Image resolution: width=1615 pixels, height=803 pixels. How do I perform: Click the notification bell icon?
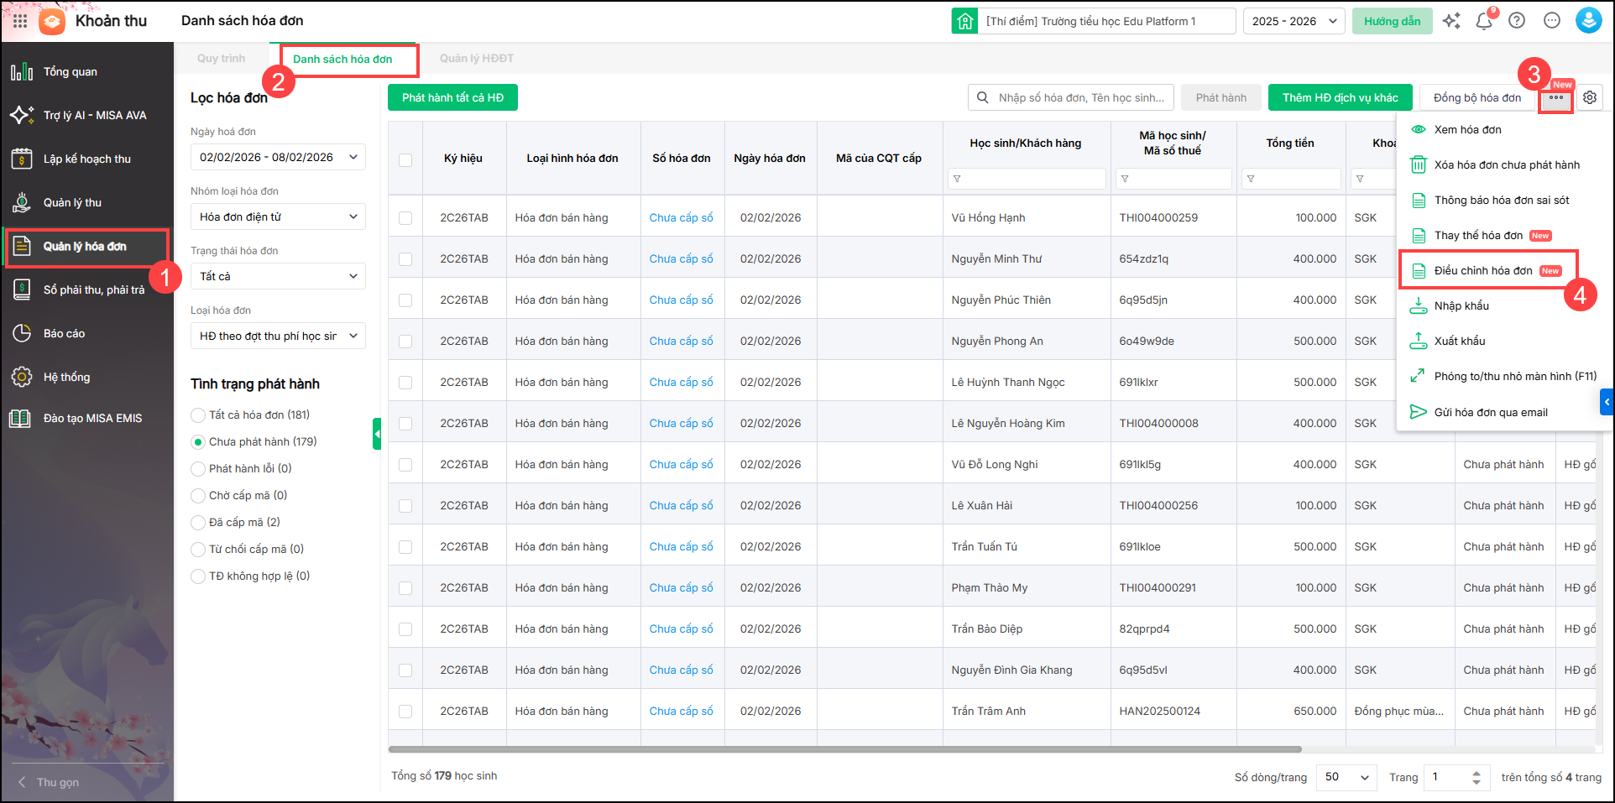click(x=1483, y=22)
